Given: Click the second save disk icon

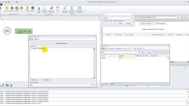Looking at the screenshot, I should pyautogui.click(x=9, y=2).
